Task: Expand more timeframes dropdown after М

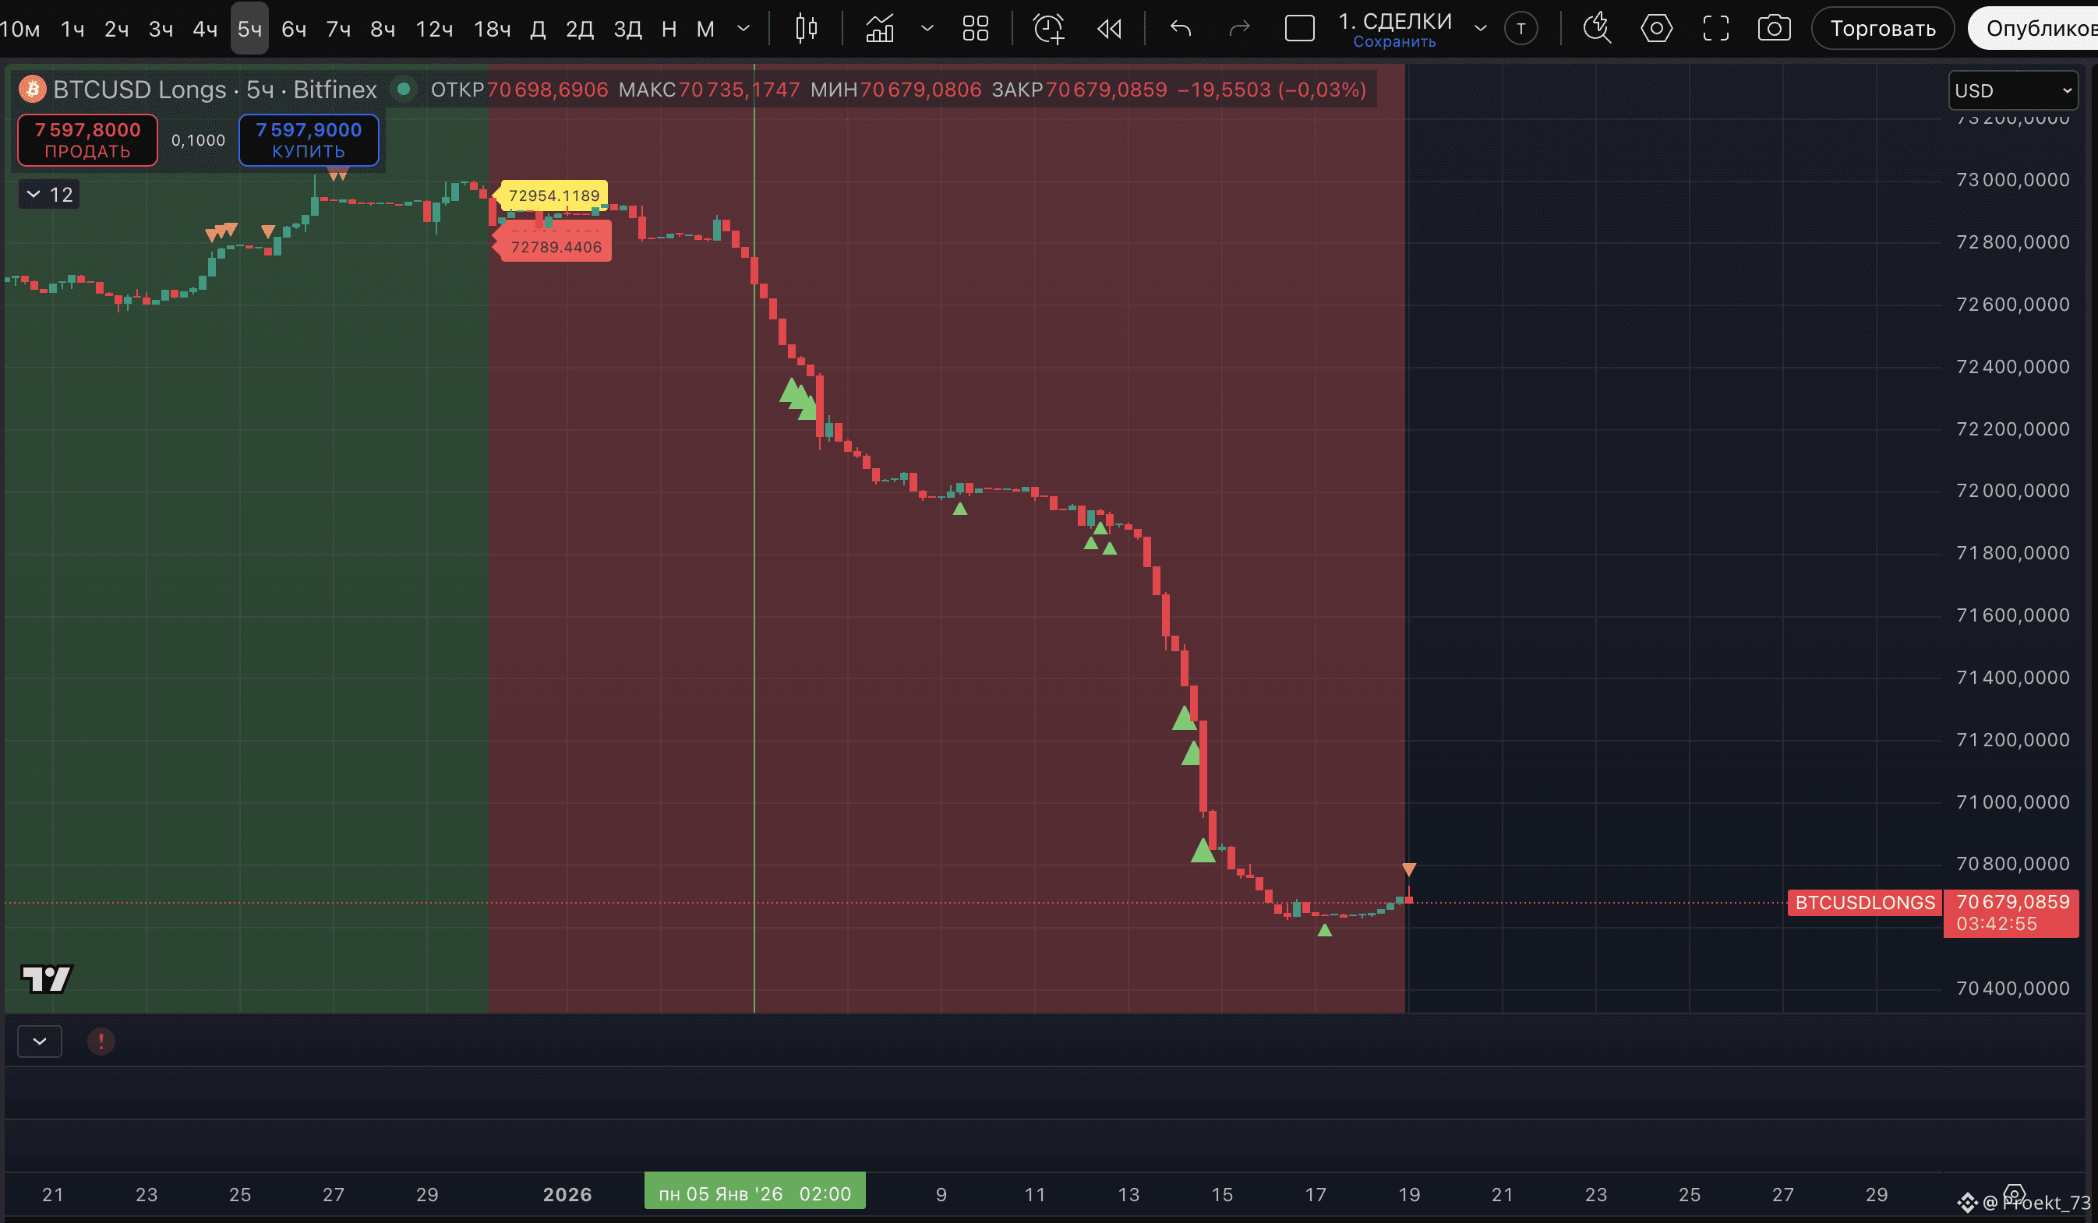Action: (x=743, y=28)
